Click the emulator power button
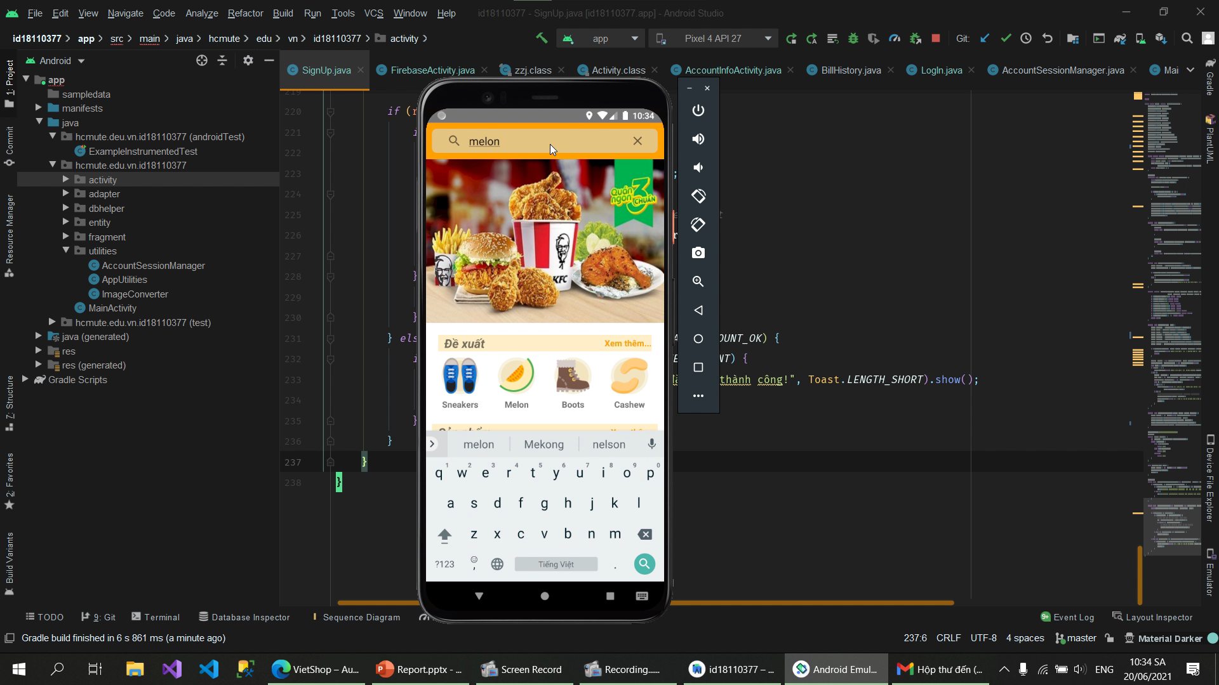 tap(698, 110)
